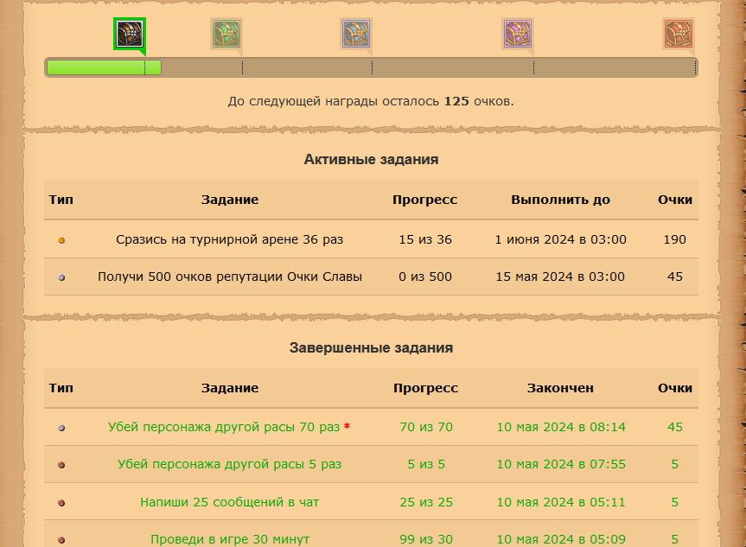
Task: Open completed task 'Напиши 25 сообщений в чат'
Action: tap(229, 502)
